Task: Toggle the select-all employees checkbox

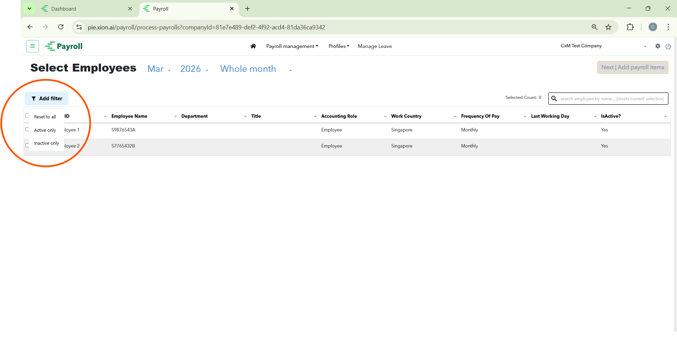Action: pyautogui.click(x=27, y=116)
